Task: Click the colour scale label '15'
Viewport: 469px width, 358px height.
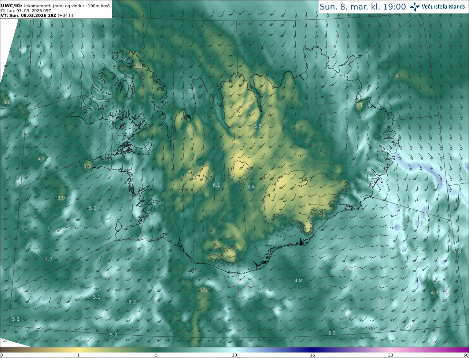Action: [313, 355]
